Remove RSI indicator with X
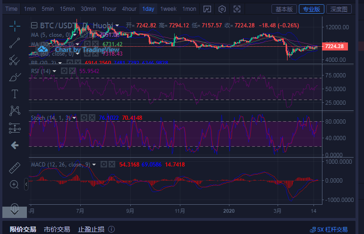This screenshot has width=364, height=234. tap(72, 71)
